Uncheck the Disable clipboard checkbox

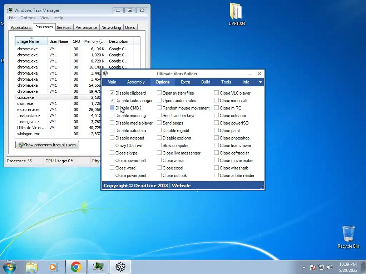[112, 93]
